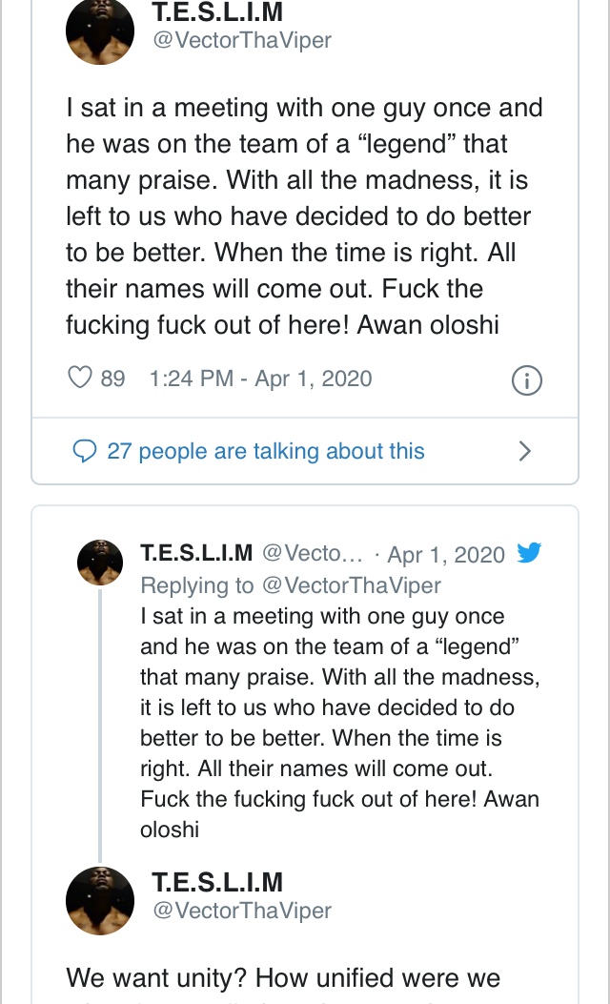Image resolution: width=610 pixels, height=1004 pixels.
Task: Open the bottom T.E.S.L.I.M display name
Action: tap(217, 882)
